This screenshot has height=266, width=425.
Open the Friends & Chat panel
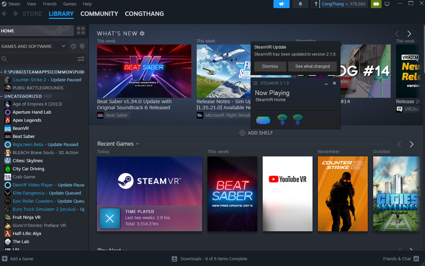click(401, 259)
